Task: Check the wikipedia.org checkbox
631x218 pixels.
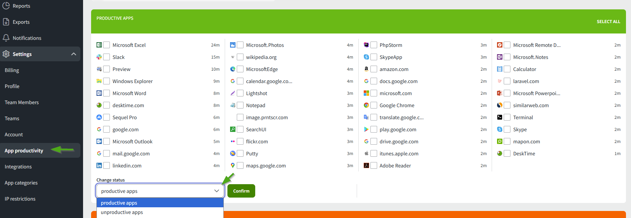Action: [x=240, y=57]
